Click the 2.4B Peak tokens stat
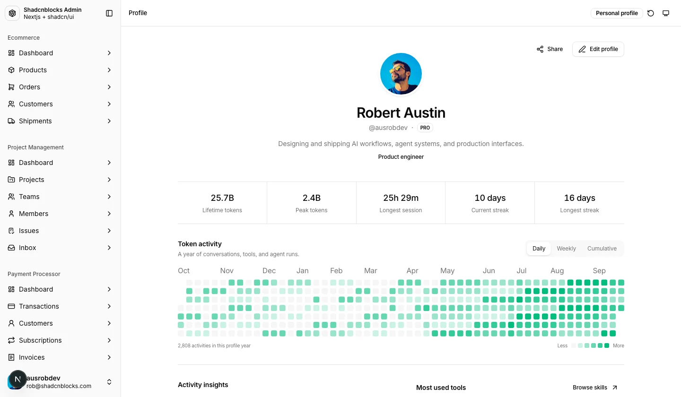Viewport: 681px width, 397px height. 312,203
